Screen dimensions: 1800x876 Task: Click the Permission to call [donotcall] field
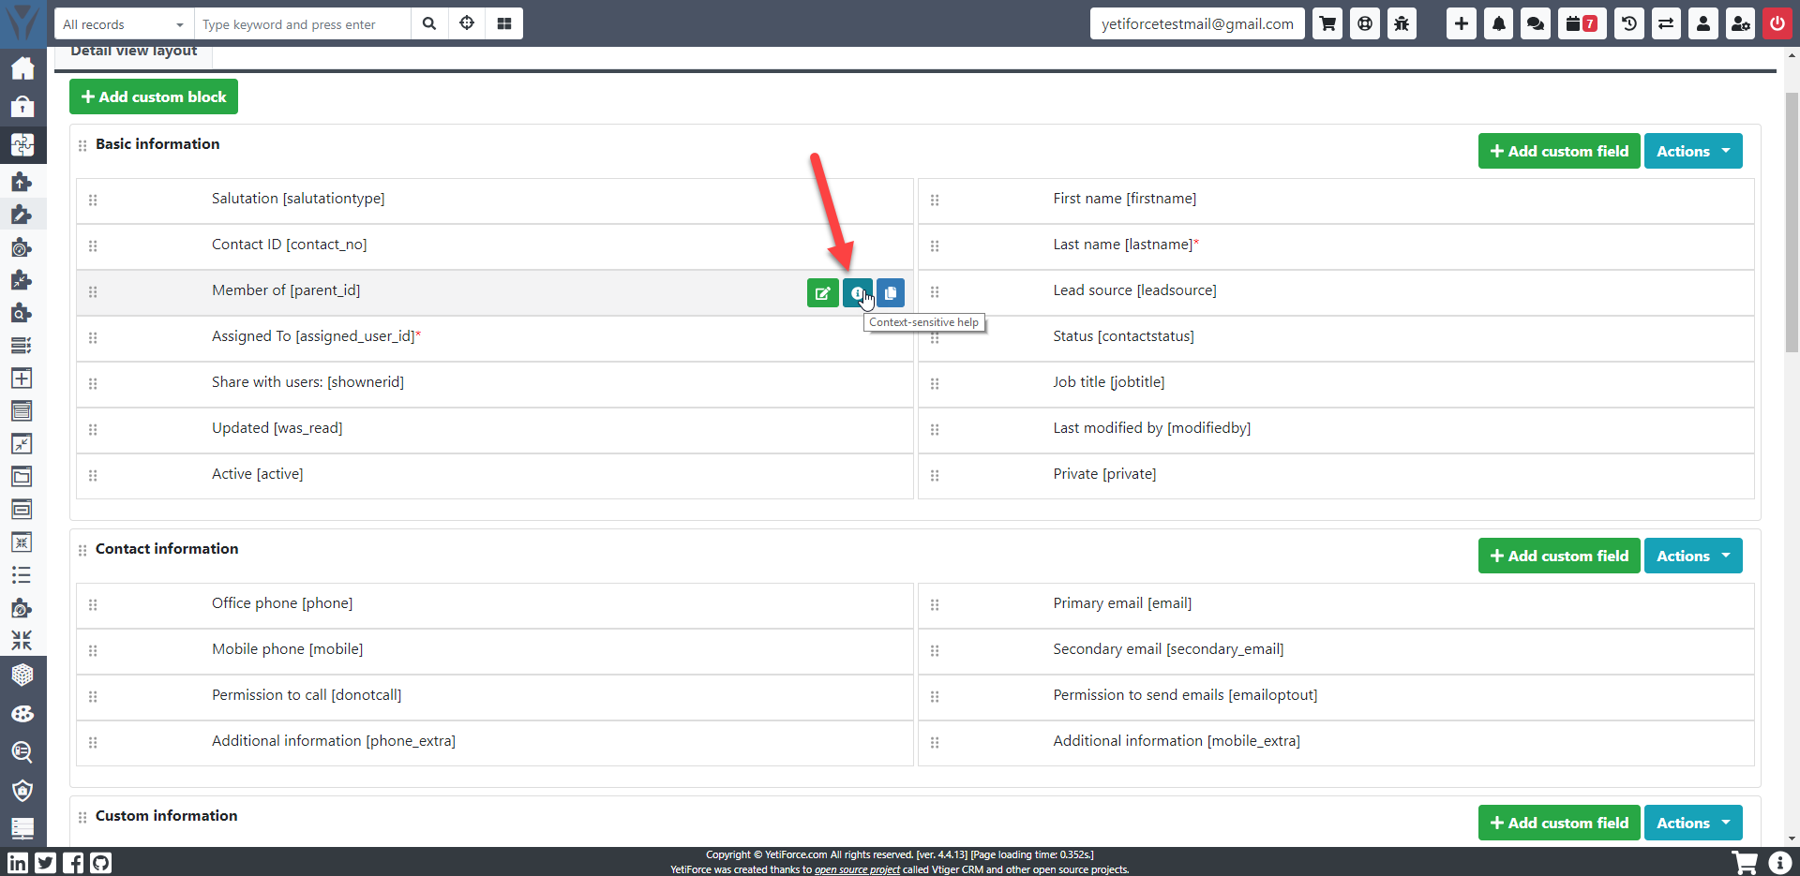(x=495, y=696)
